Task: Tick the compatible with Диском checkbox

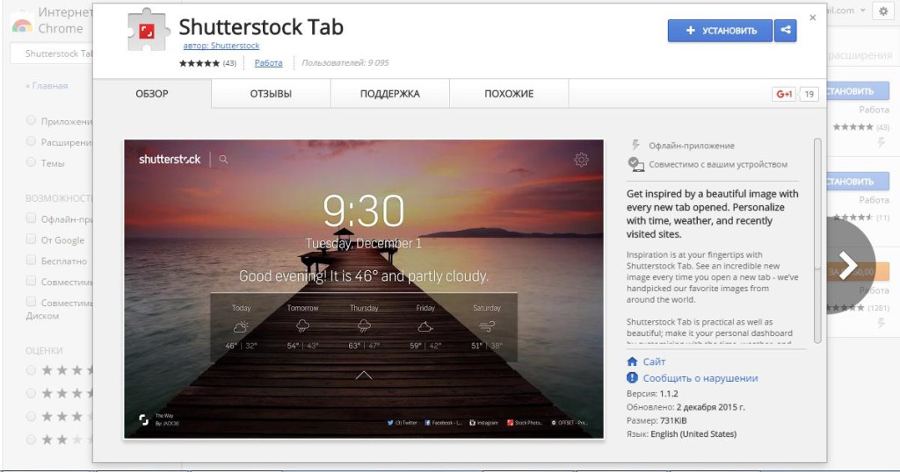Action: pyautogui.click(x=31, y=302)
